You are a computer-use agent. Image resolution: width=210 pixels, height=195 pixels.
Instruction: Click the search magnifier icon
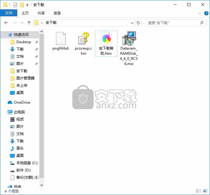(x=202, y=23)
